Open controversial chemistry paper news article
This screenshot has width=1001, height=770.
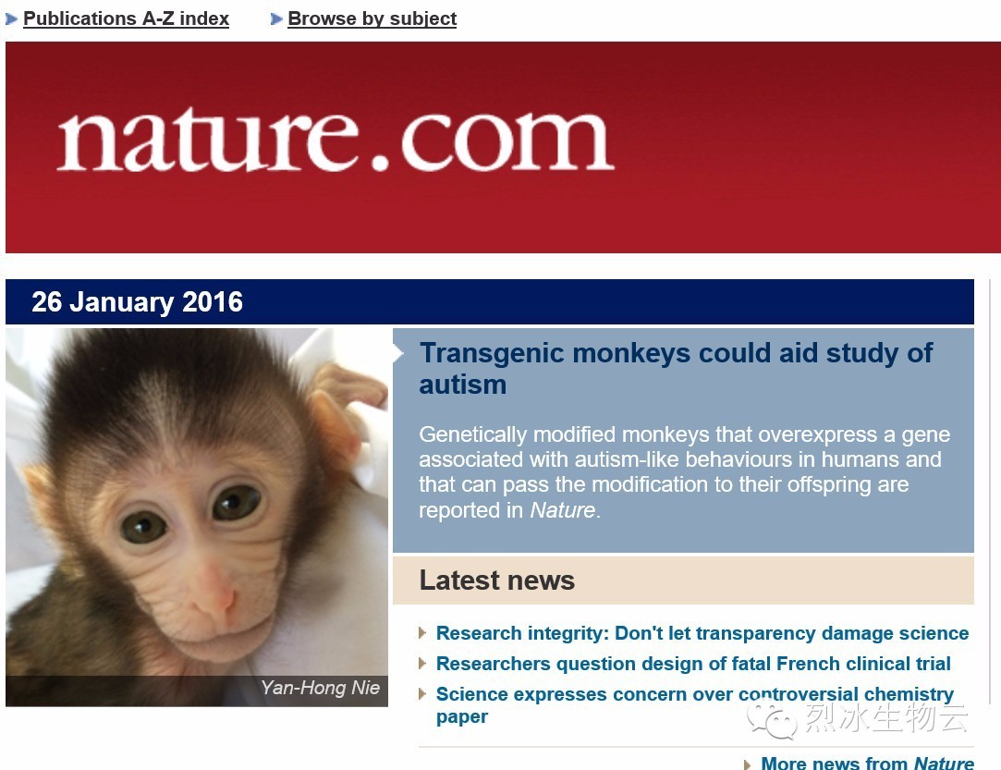coord(694,705)
